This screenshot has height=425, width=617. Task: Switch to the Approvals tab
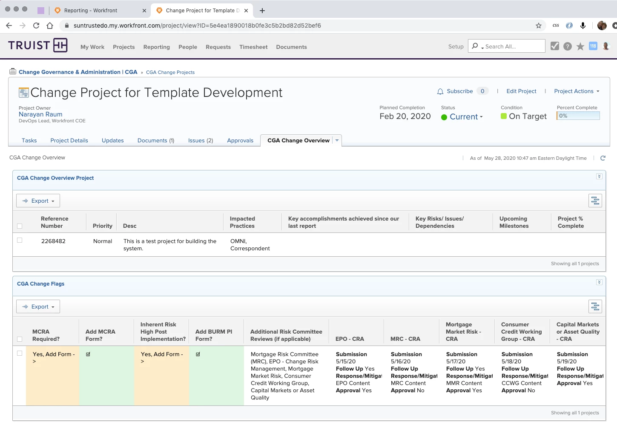(240, 141)
